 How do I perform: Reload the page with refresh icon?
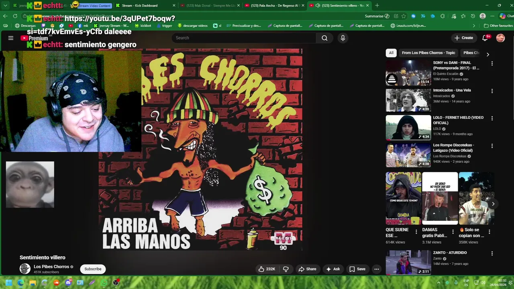click(x=15, y=16)
